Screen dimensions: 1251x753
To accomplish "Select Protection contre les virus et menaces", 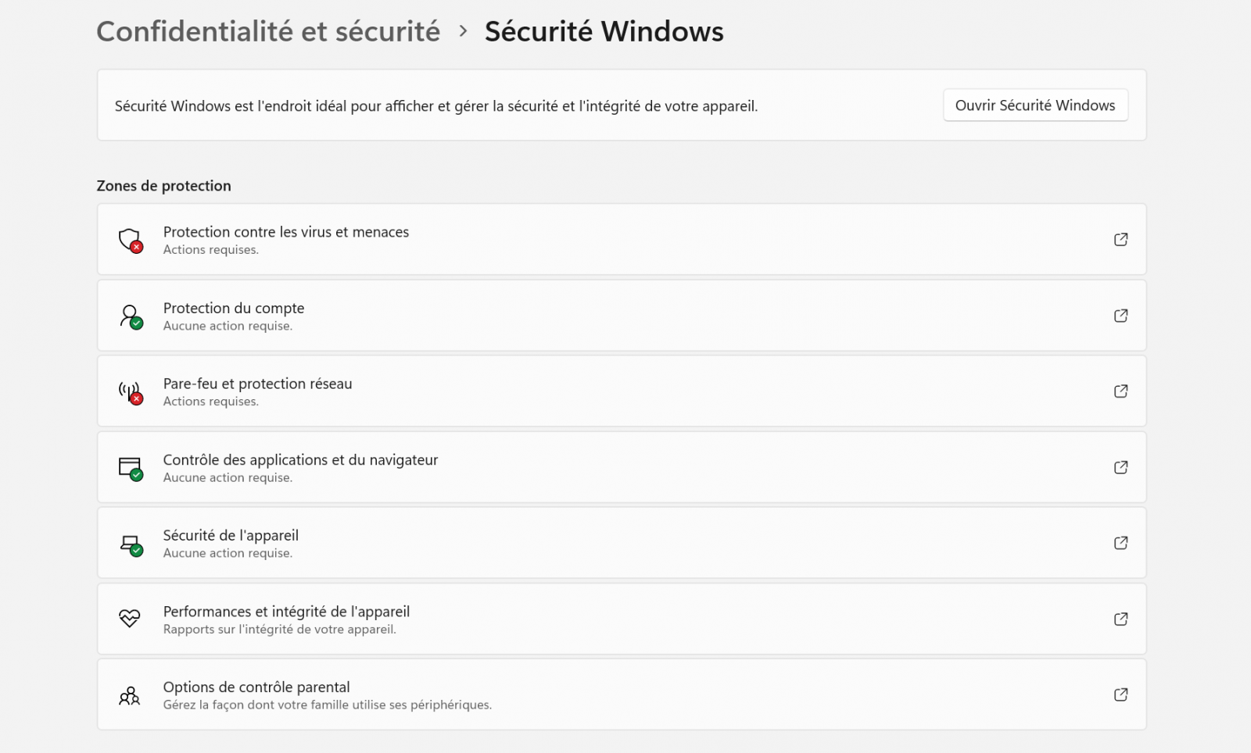I will [x=286, y=232].
